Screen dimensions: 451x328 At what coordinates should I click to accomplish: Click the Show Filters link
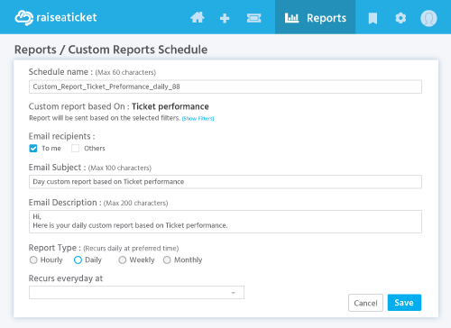tap(198, 119)
